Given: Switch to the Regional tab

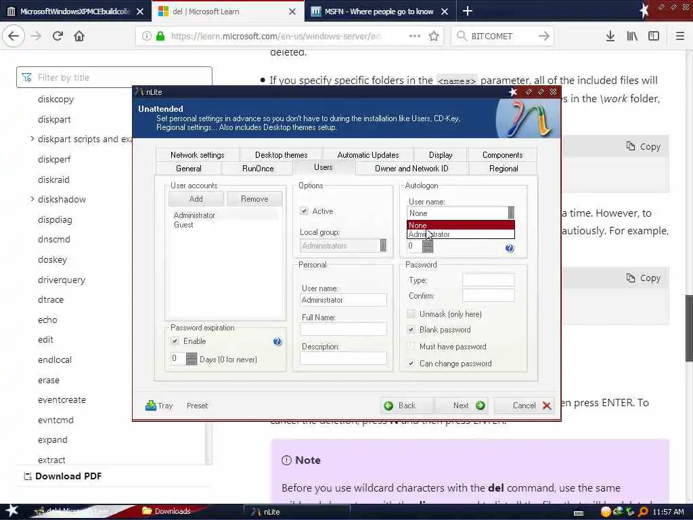Looking at the screenshot, I should 504,169.
